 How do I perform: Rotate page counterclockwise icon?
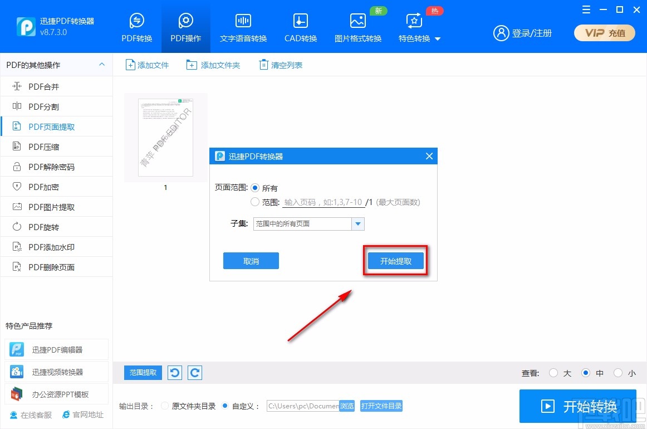coord(175,373)
